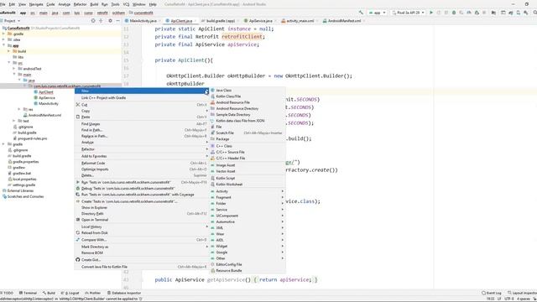This screenshot has height=302, width=537.
Task: Select ApiService in project tree
Action: click(47, 98)
